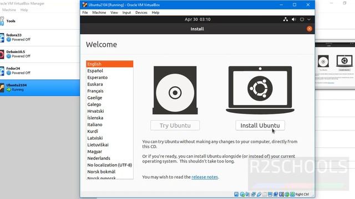Select Latviski in the language list
The height and width of the screenshot is (199, 355).
110,138
